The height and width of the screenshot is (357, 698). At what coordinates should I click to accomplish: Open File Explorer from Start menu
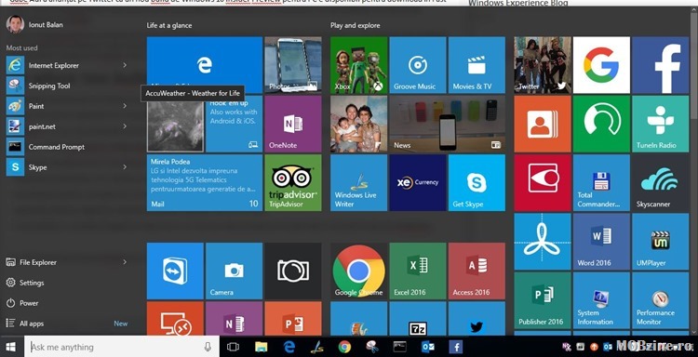point(67,262)
